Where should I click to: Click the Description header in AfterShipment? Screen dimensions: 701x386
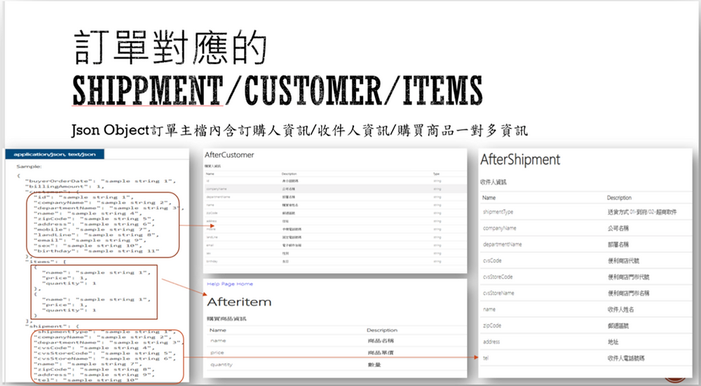[619, 197]
